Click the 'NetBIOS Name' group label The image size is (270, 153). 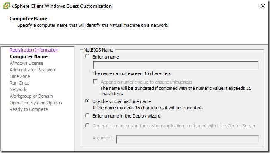[x=98, y=50]
